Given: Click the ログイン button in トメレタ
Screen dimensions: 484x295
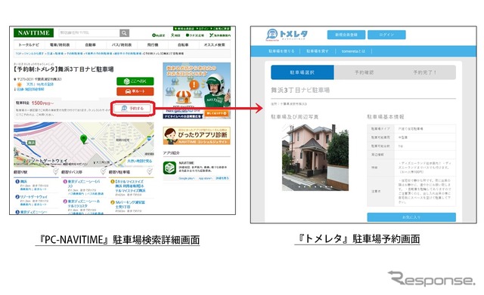Looking at the screenshot, I should 386,35.
